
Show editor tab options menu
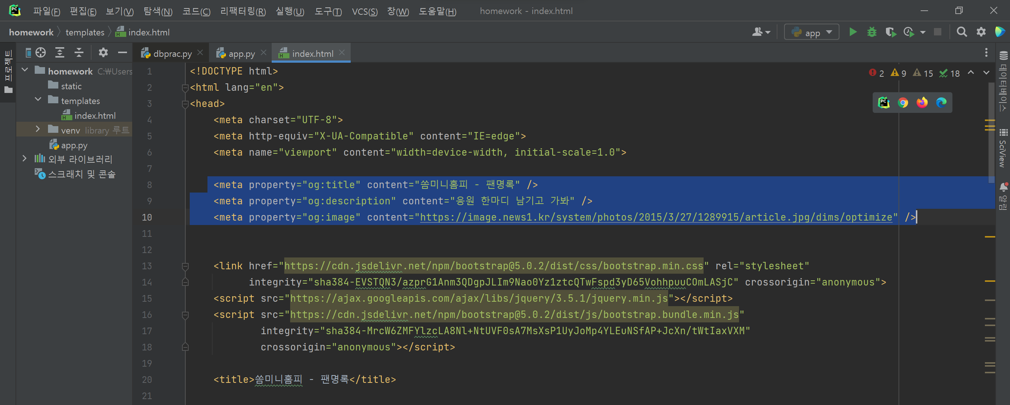point(986,52)
